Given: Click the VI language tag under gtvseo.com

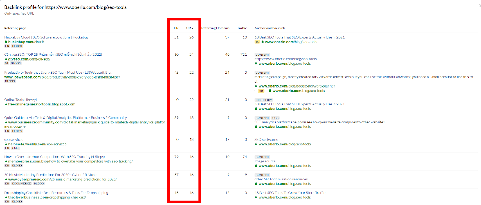Looking at the screenshot, I should (x=6, y=63).
